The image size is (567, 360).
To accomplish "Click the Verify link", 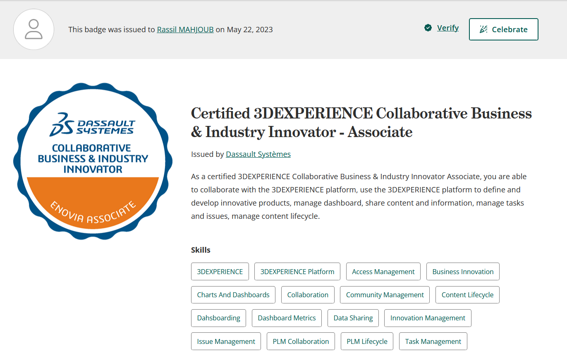I will pyautogui.click(x=448, y=28).
